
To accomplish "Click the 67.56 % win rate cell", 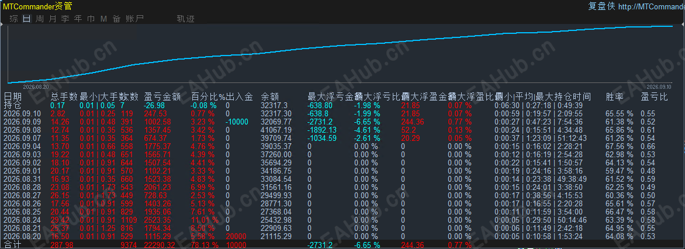I will [620, 146].
